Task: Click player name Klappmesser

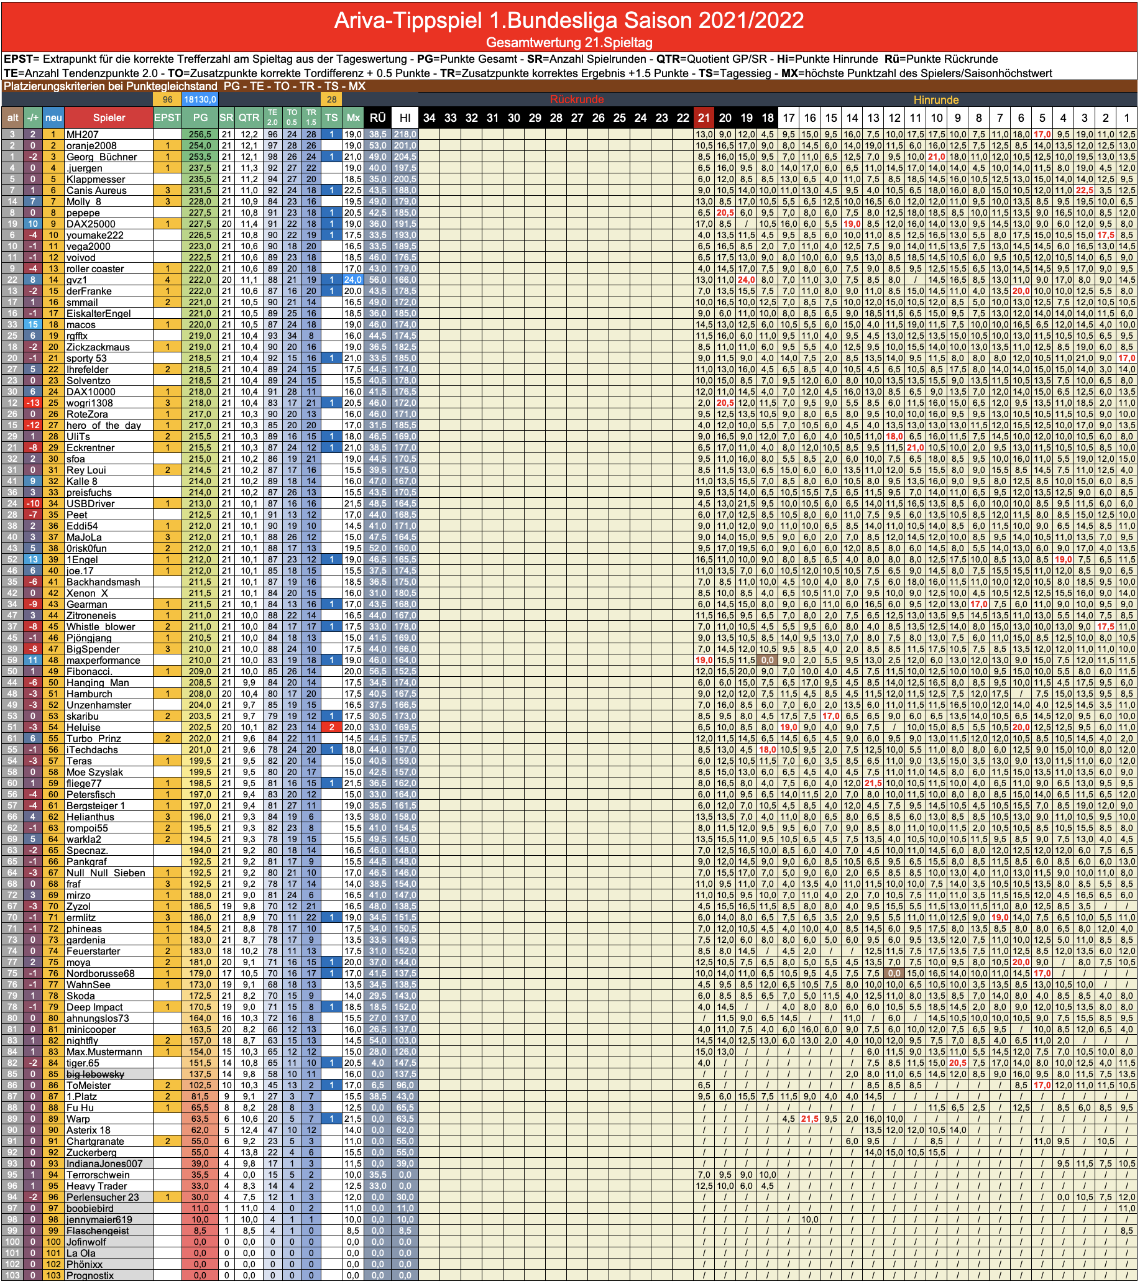Action: tap(96, 179)
